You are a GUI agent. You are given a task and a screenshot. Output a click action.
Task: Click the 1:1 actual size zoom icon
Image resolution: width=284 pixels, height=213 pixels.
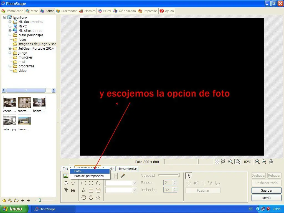pyautogui.click(x=230, y=162)
